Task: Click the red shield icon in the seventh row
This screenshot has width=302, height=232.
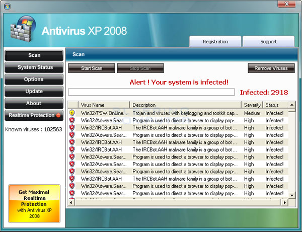Action: click(x=72, y=157)
